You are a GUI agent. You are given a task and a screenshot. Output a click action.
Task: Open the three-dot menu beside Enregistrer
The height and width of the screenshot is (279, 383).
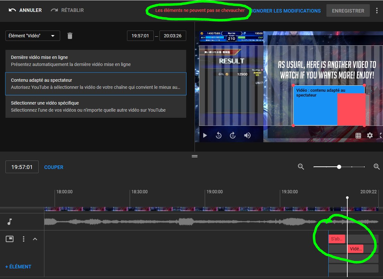point(377,11)
